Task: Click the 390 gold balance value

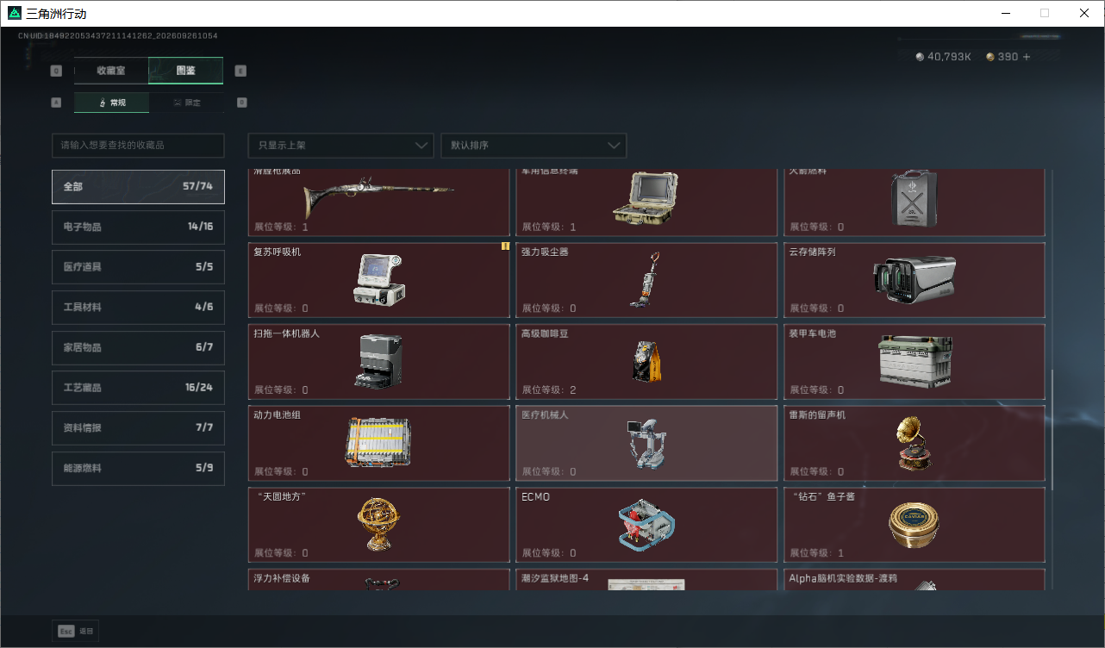Action: click(1008, 57)
